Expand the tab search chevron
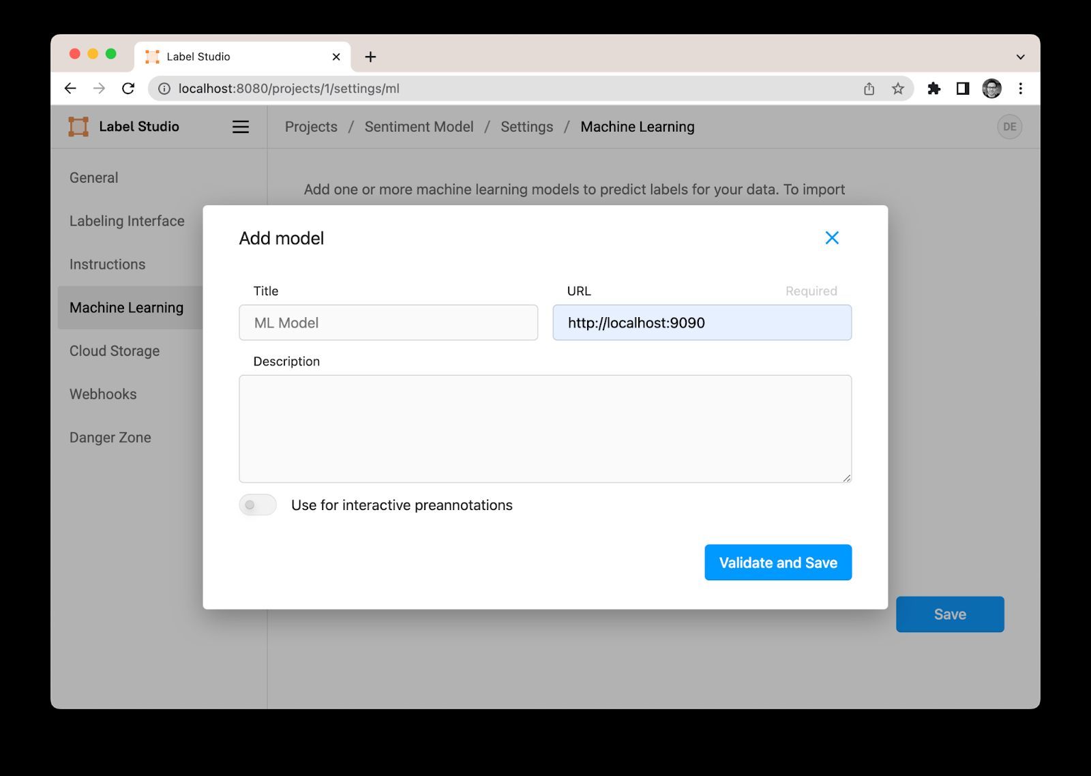Screen dimensions: 1091x776 tap(1020, 57)
